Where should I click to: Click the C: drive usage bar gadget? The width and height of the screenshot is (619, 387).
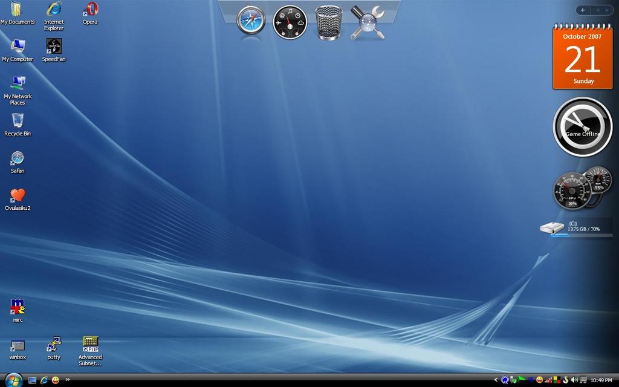click(x=577, y=229)
